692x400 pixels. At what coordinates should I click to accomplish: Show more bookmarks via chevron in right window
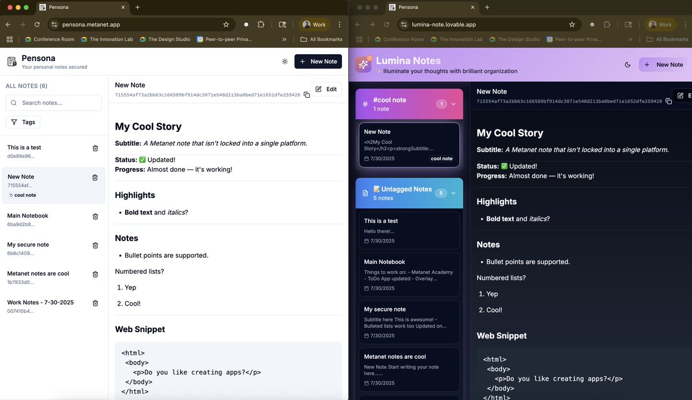click(x=630, y=39)
